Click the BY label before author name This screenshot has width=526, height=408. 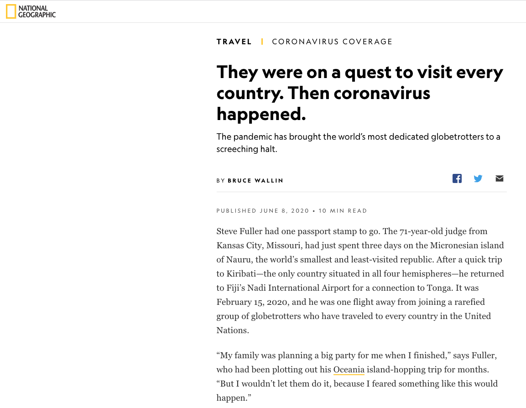(x=221, y=181)
